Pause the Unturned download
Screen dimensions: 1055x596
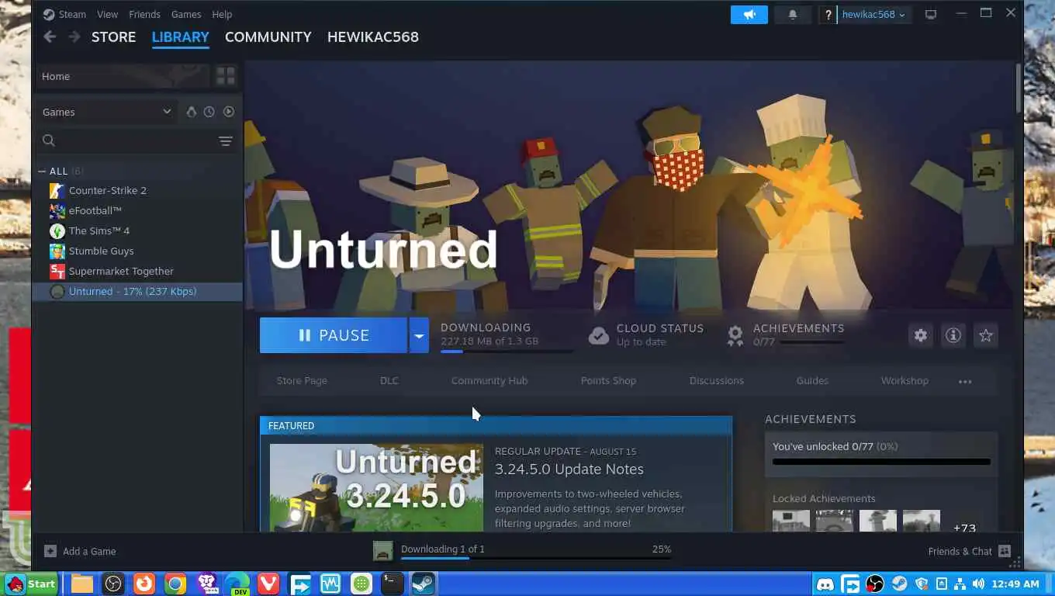click(334, 335)
